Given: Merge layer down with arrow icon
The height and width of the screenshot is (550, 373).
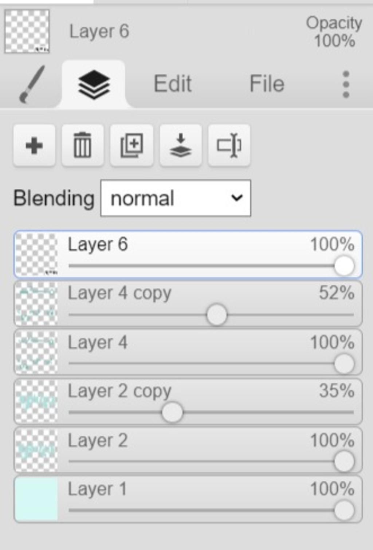Looking at the screenshot, I should tap(181, 145).
